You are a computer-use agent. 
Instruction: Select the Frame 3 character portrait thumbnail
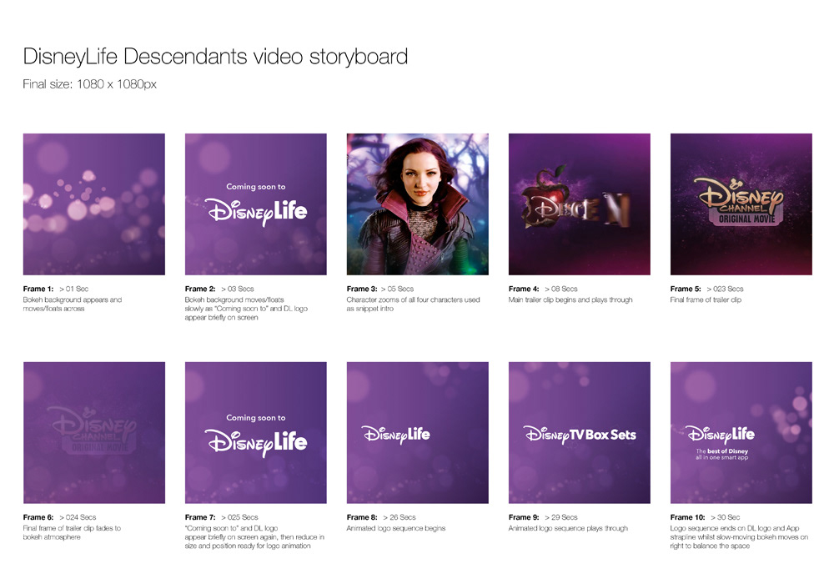[x=418, y=204]
